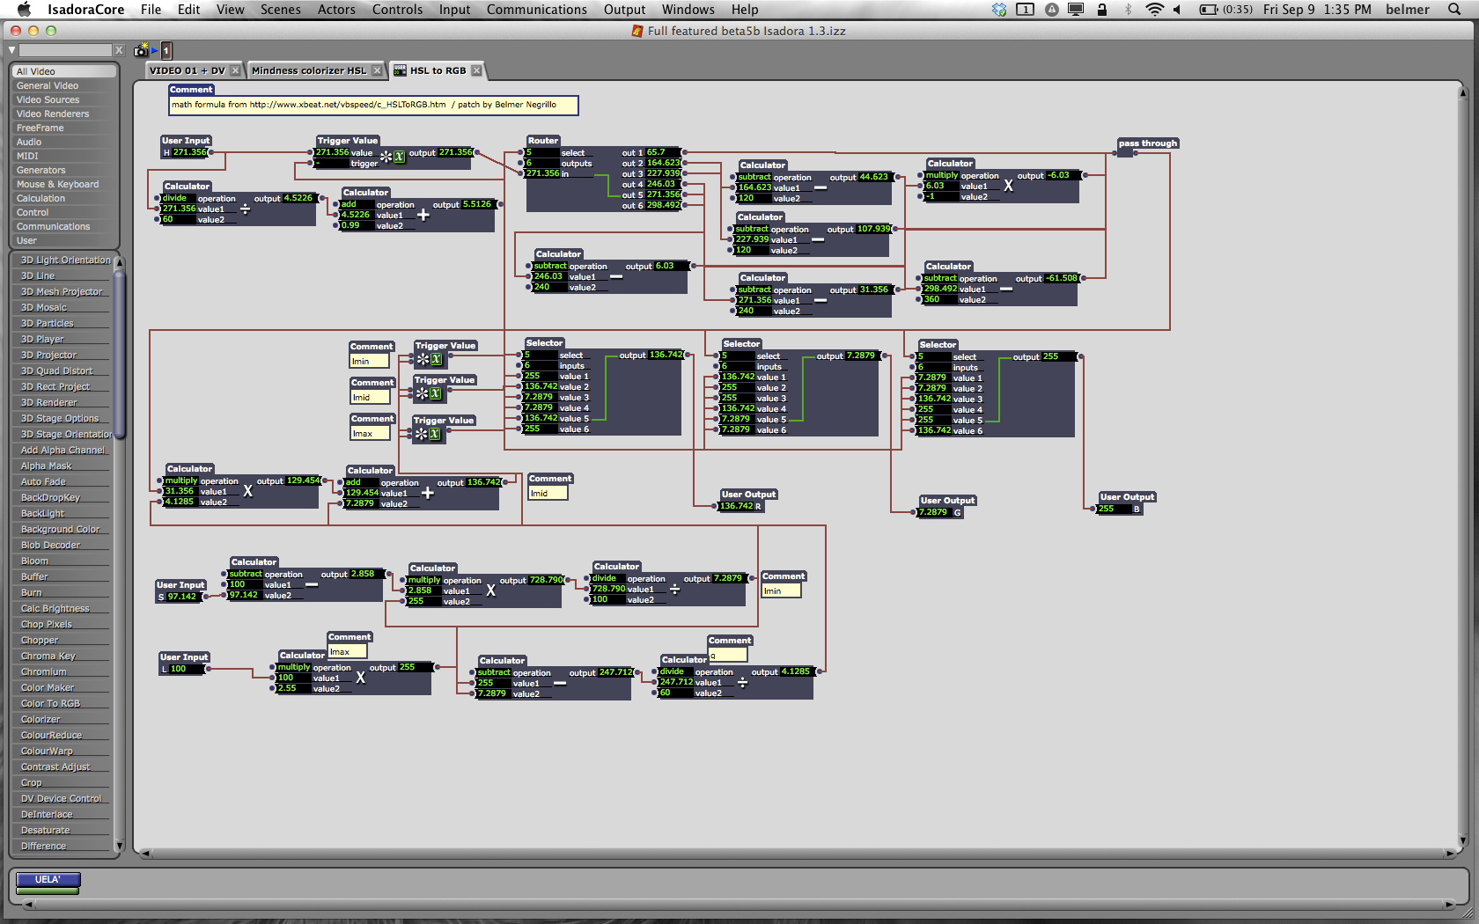1479x924 pixels.
Task: Open multiply operation on Calculator with 31.356
Action: point(181,480)
